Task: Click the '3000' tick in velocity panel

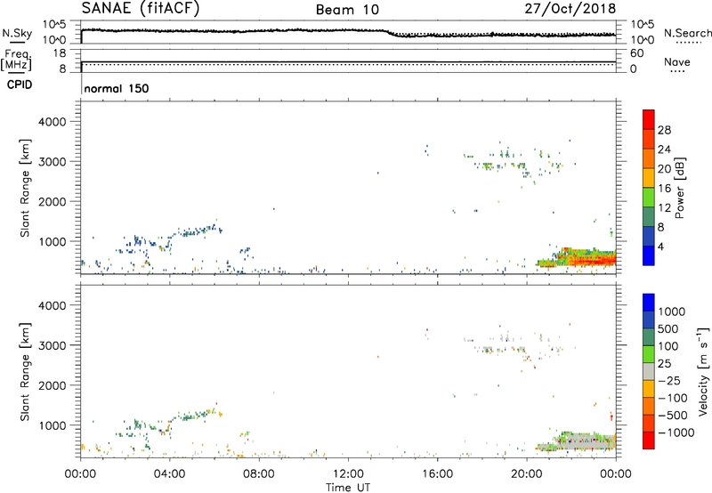Action: (52, 345)
